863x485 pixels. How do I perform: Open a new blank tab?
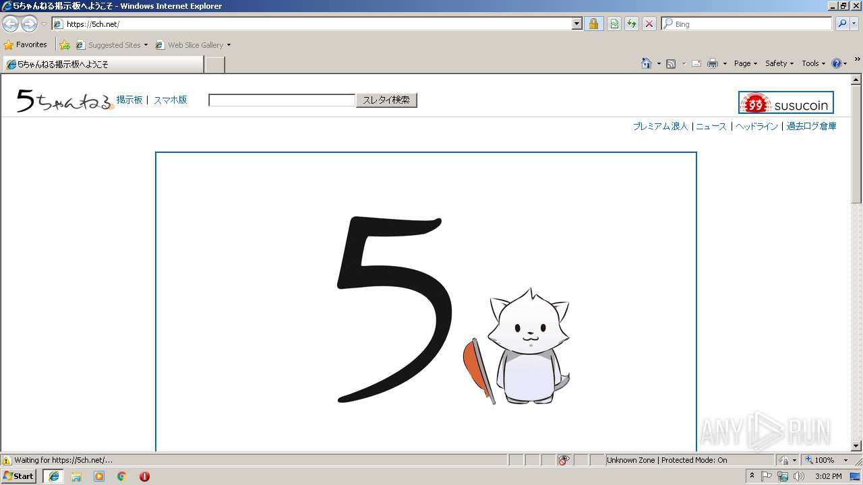(215, 65)
